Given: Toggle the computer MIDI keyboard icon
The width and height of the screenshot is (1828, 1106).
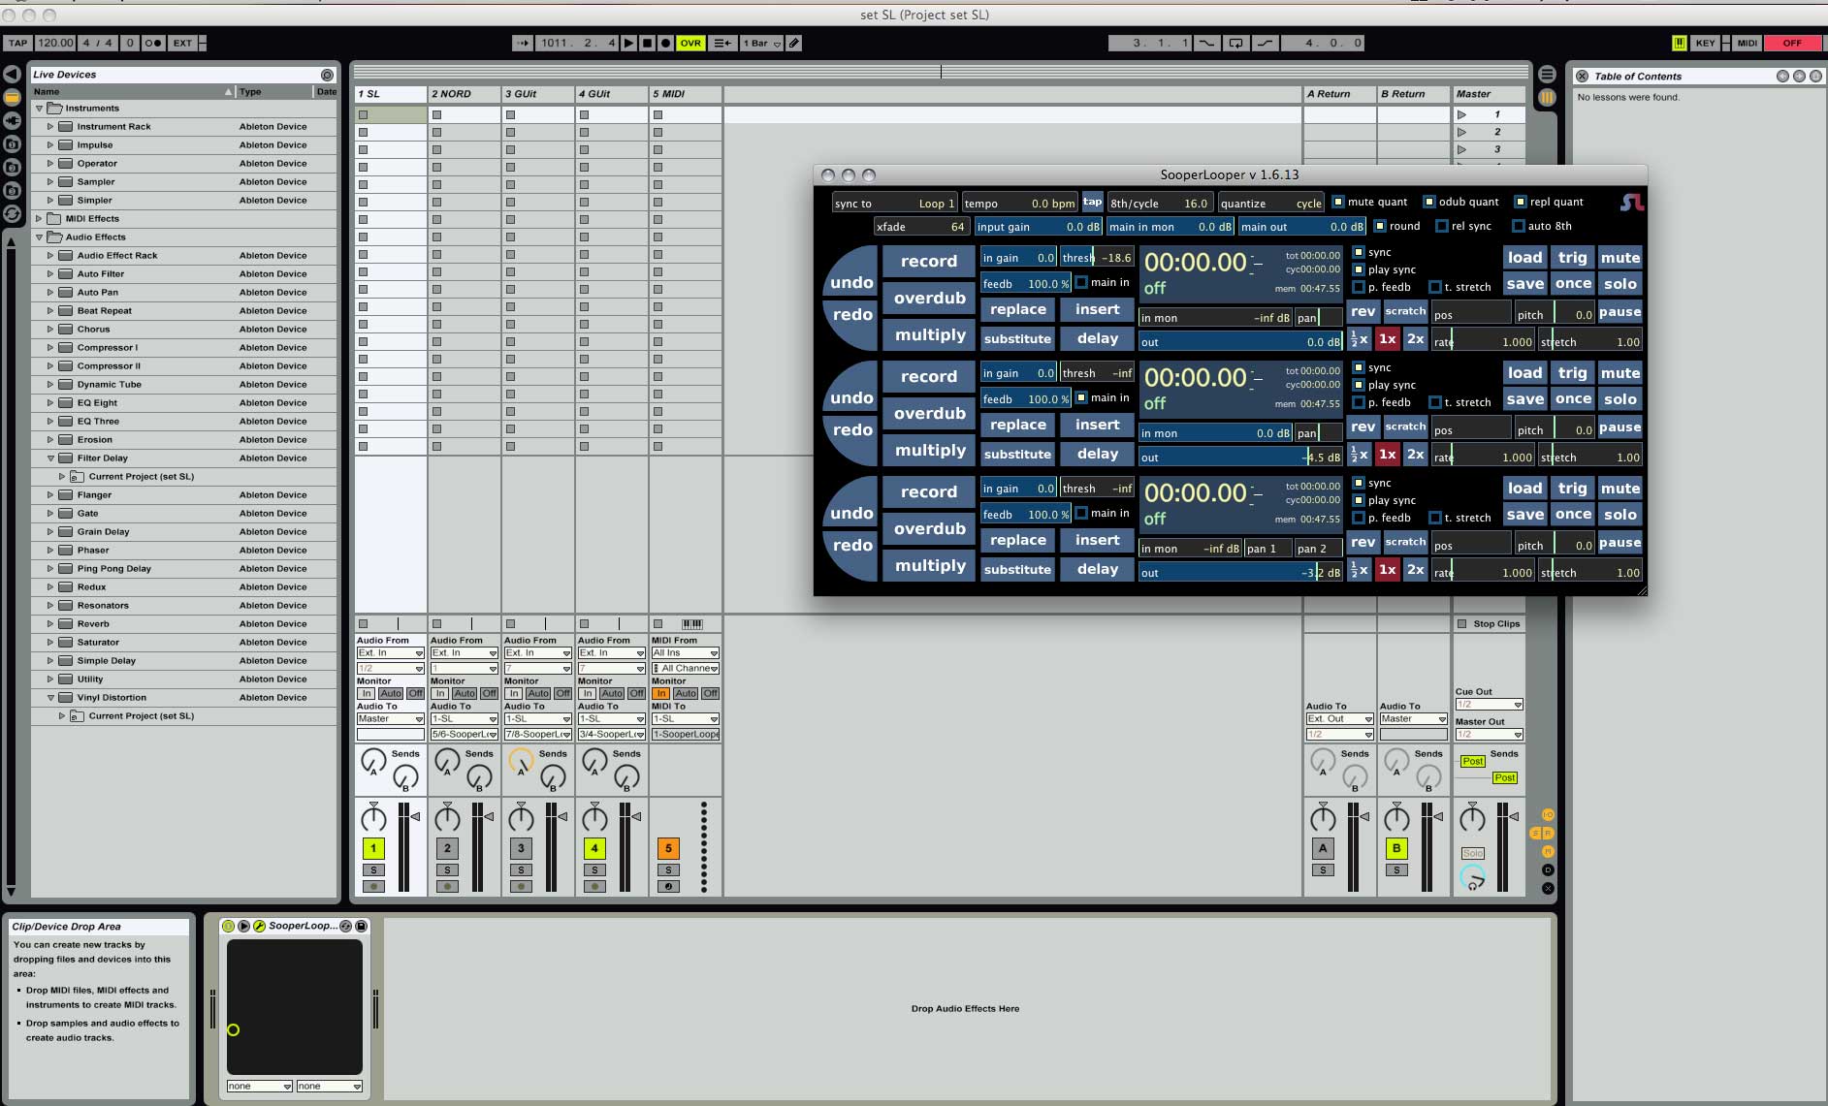Looking at the screenshot, I should pyautogui.click(x=1679, y=43).
